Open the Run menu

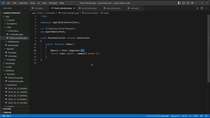coord(44,3)
